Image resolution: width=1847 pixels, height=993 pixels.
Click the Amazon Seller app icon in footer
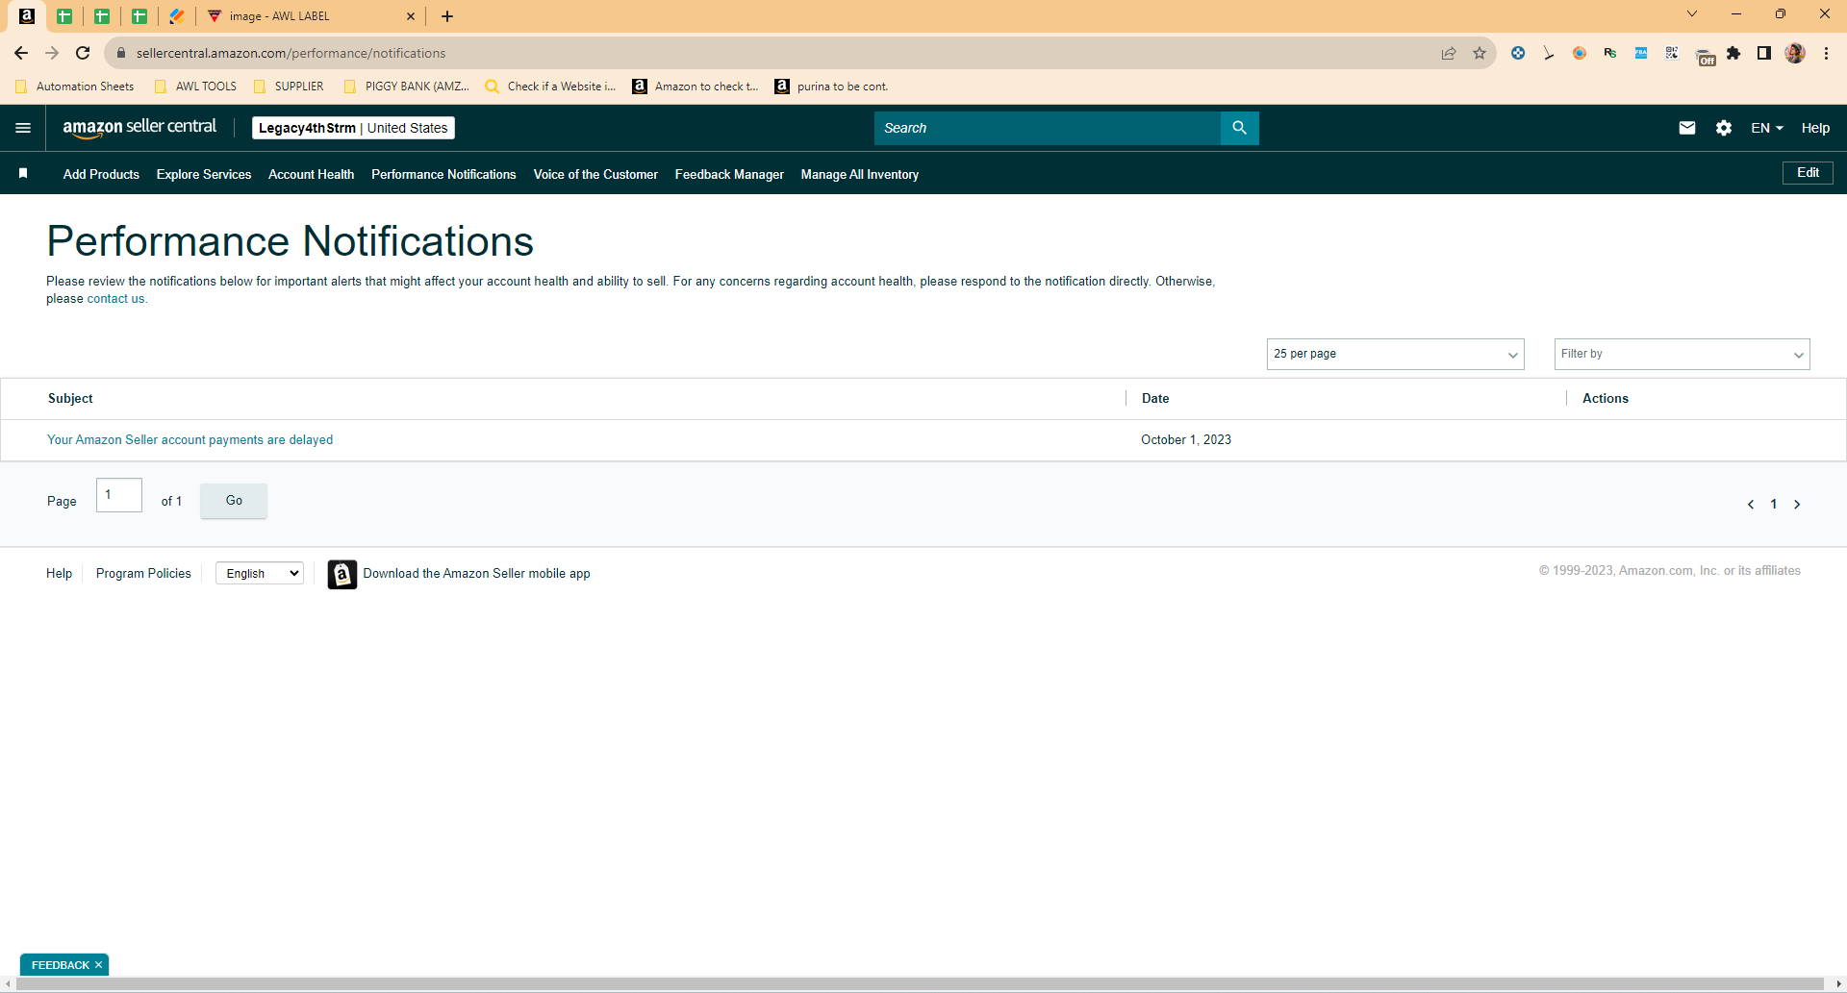(x=342, y=574)
